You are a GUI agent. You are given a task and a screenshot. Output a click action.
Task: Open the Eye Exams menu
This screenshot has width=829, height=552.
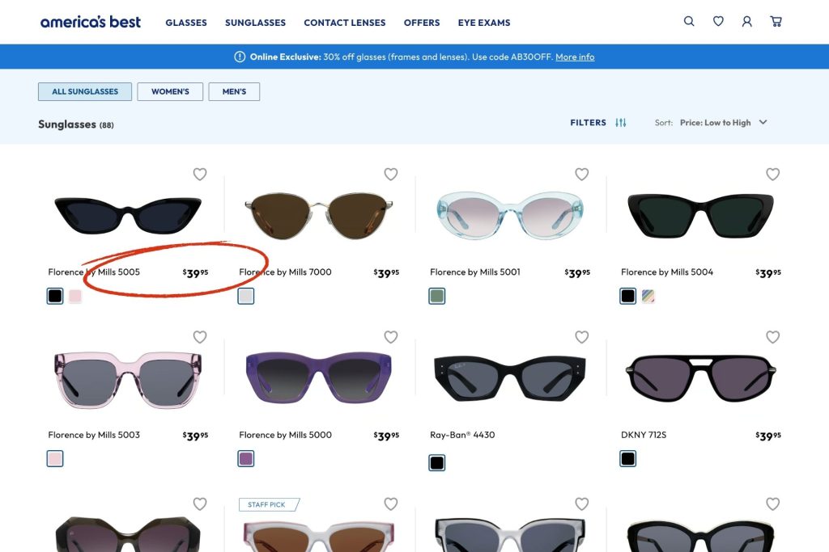click(x=484, y=23)
